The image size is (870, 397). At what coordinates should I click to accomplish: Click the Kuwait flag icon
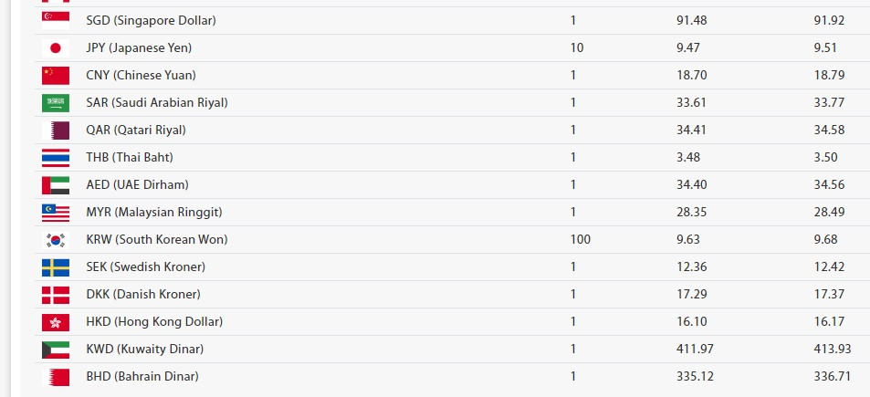[56, 350]
